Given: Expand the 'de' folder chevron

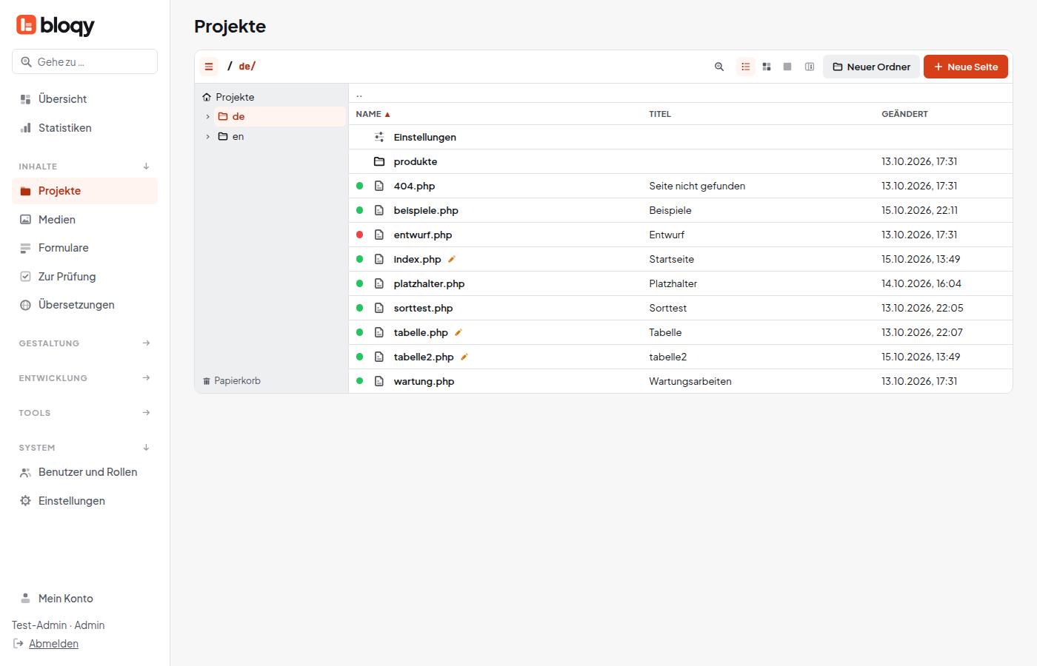Looking at the screenshot, I should [208, 117].
